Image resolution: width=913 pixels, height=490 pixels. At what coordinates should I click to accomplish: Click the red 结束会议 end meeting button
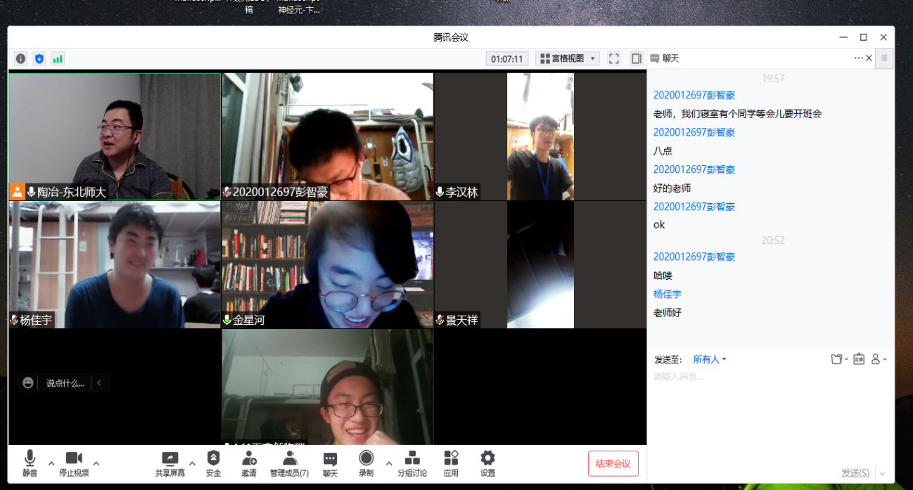click(613, 463)
